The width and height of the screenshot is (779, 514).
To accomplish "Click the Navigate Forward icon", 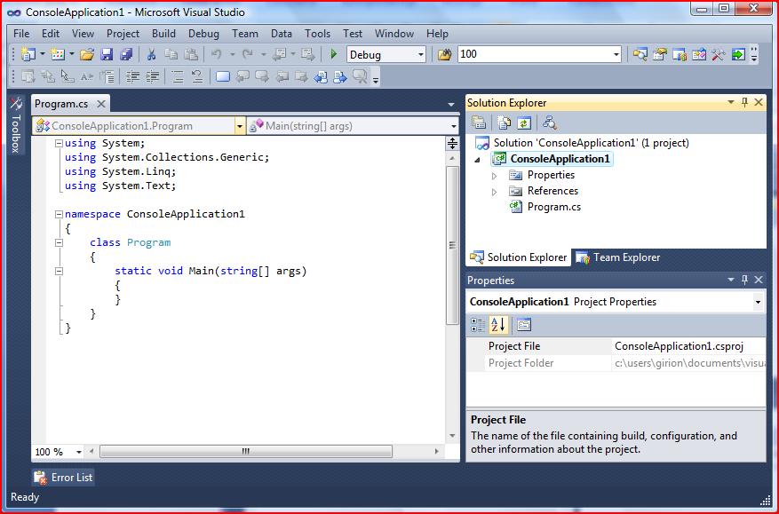I will pyautogui.click(x=308, y=54).
